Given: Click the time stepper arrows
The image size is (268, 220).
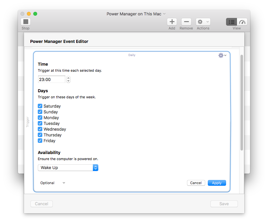Looking at the screenshot, I should [69, 79].
